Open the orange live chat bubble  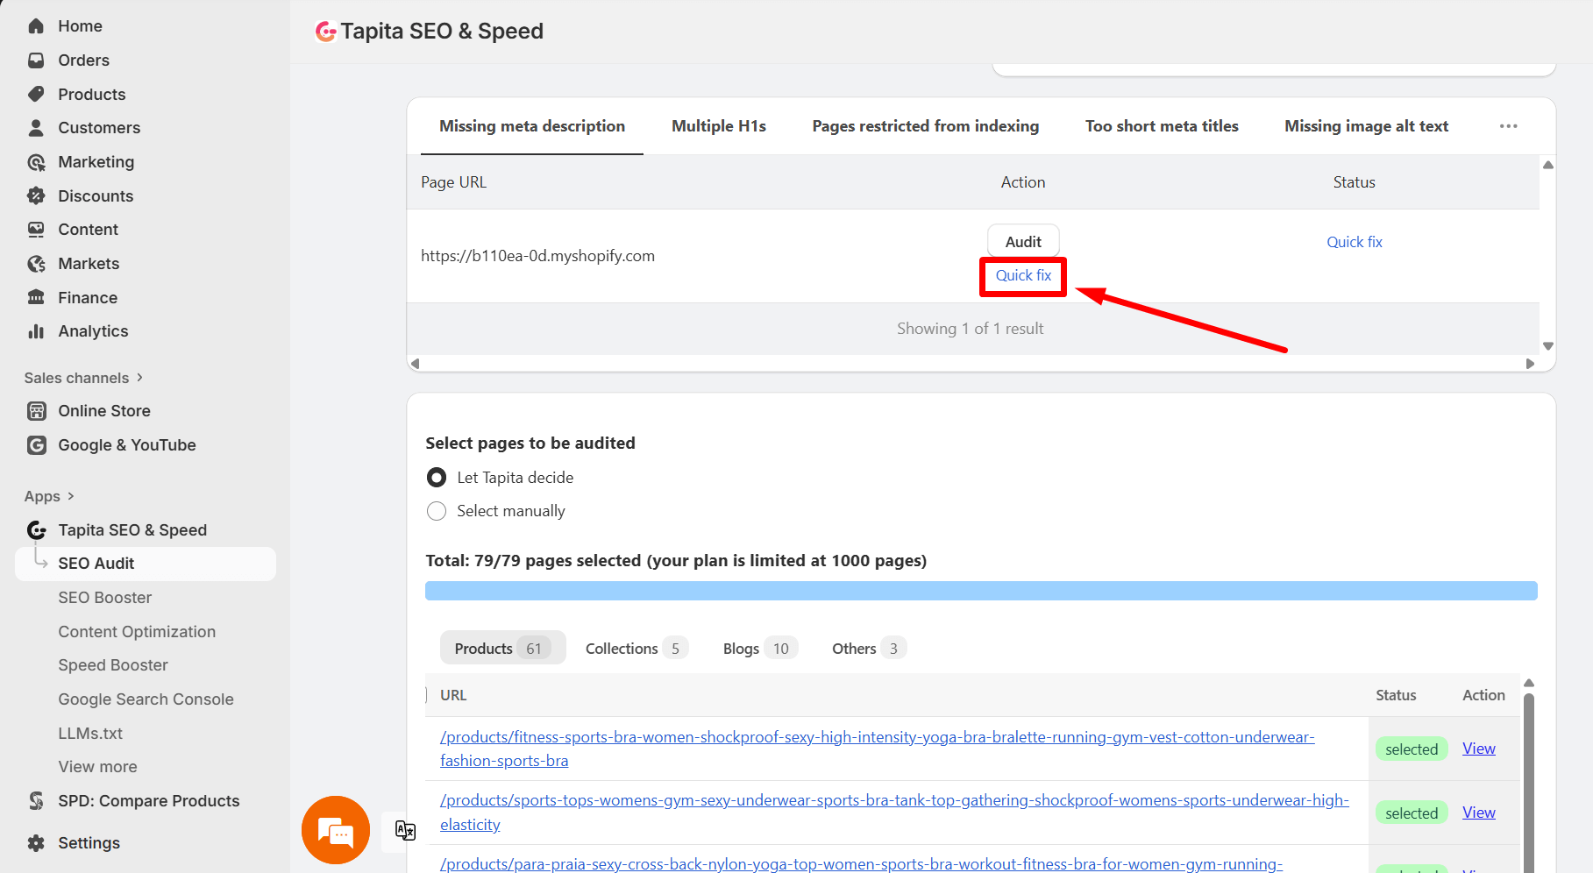(336, 830)
